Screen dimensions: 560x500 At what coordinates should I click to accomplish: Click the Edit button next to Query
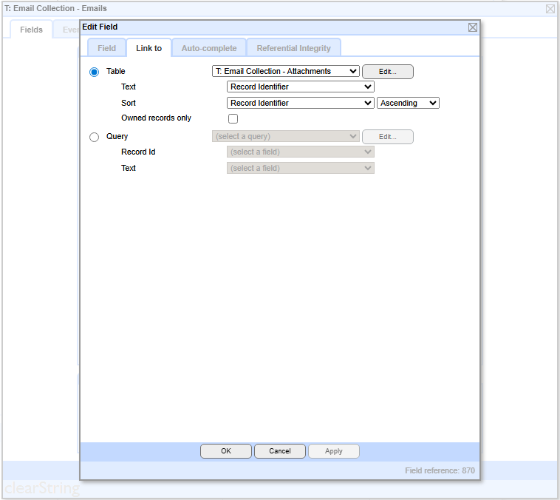click(x=387, y=137)
